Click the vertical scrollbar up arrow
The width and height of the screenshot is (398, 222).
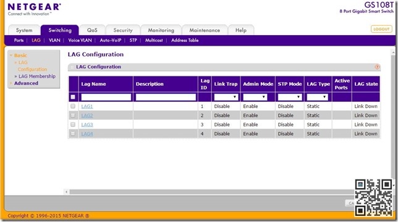coord(393,52)
